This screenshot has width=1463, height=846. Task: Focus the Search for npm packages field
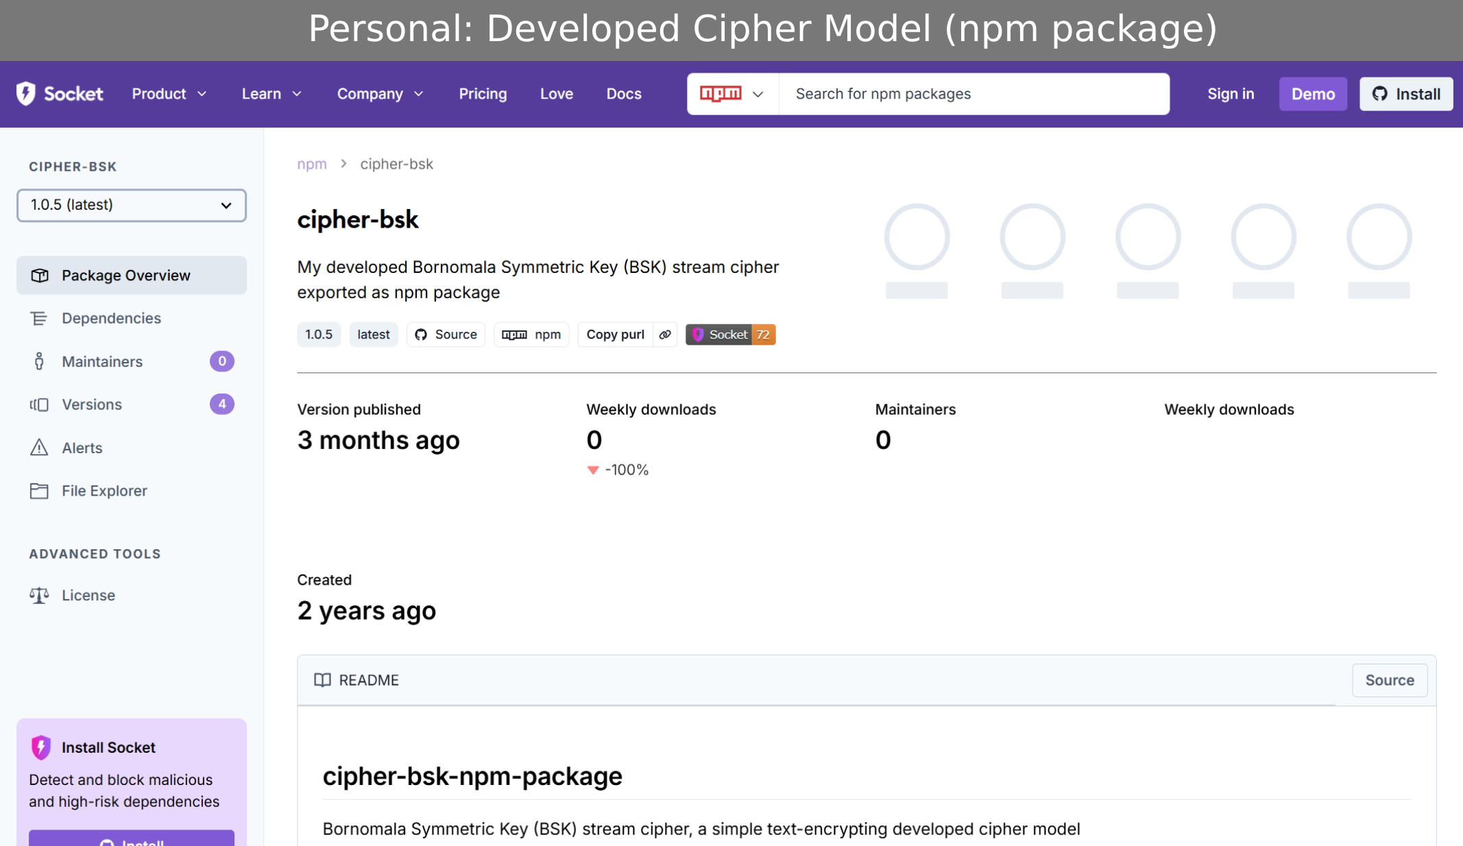click(x=974, y=94)
